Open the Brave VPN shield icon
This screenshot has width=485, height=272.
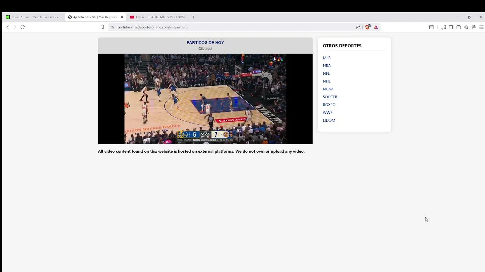[474, 27]
